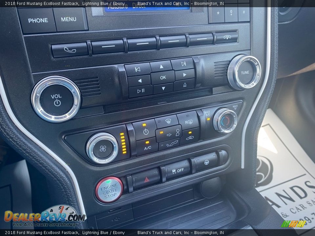Navigate left with the left arrow
Image resolution: width=315 pixels, height=236 pixels.
tap(139, 81)
